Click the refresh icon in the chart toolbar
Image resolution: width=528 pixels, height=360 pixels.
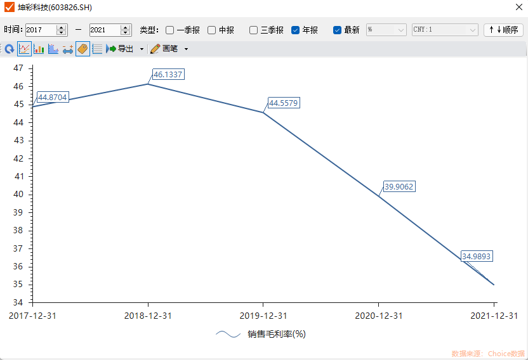tap(9, 49)
